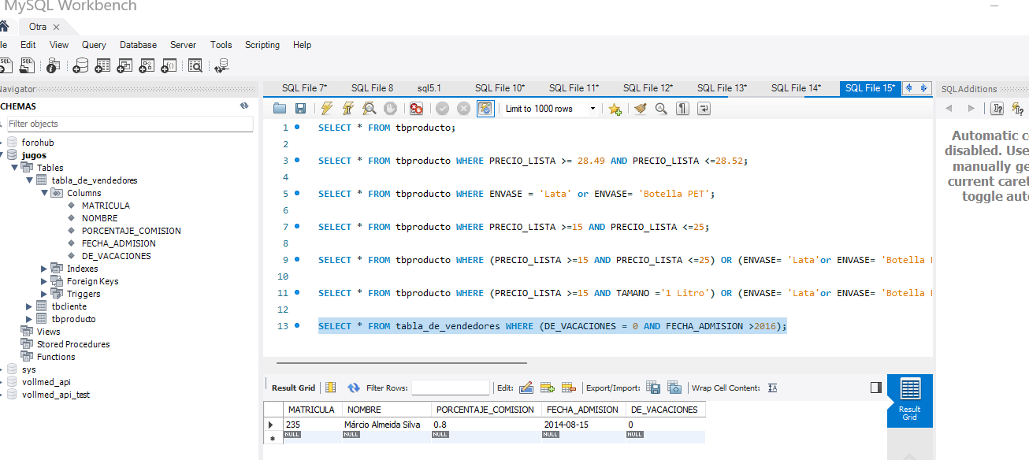1029x460 pixels.
Task: Sort results by the NOMBRE column header
Action: pos(364,410)
